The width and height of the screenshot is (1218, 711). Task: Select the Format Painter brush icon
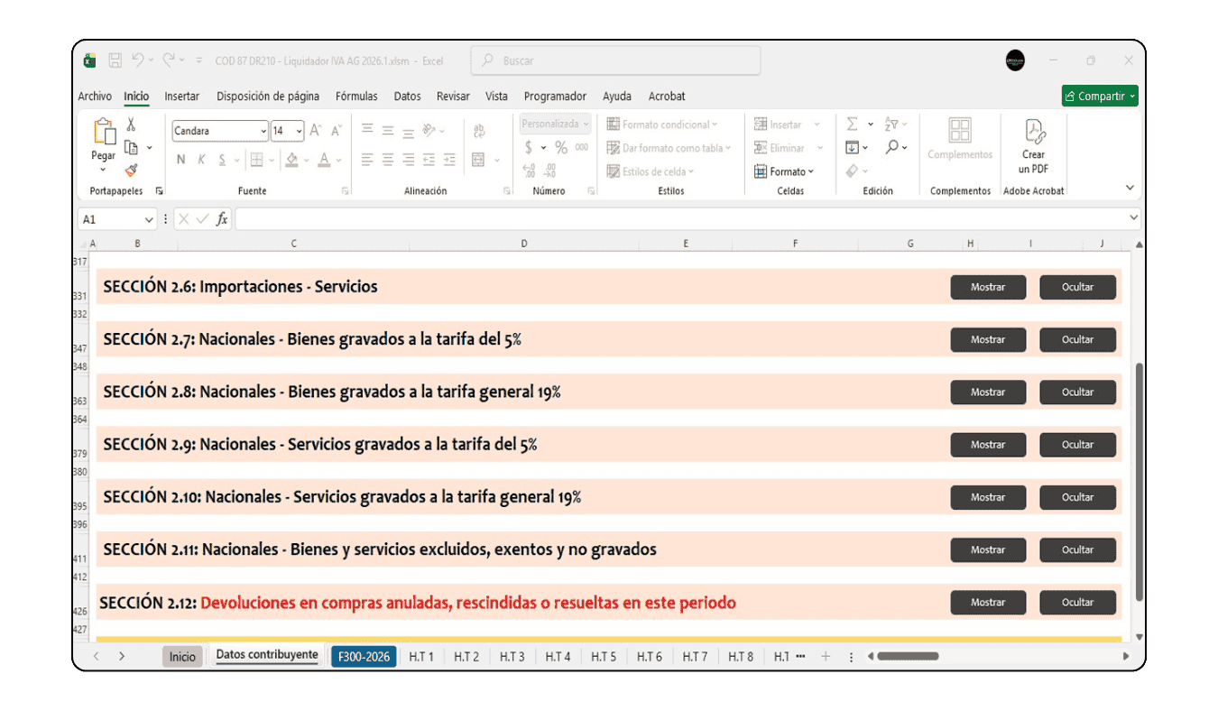pos(131,170)
